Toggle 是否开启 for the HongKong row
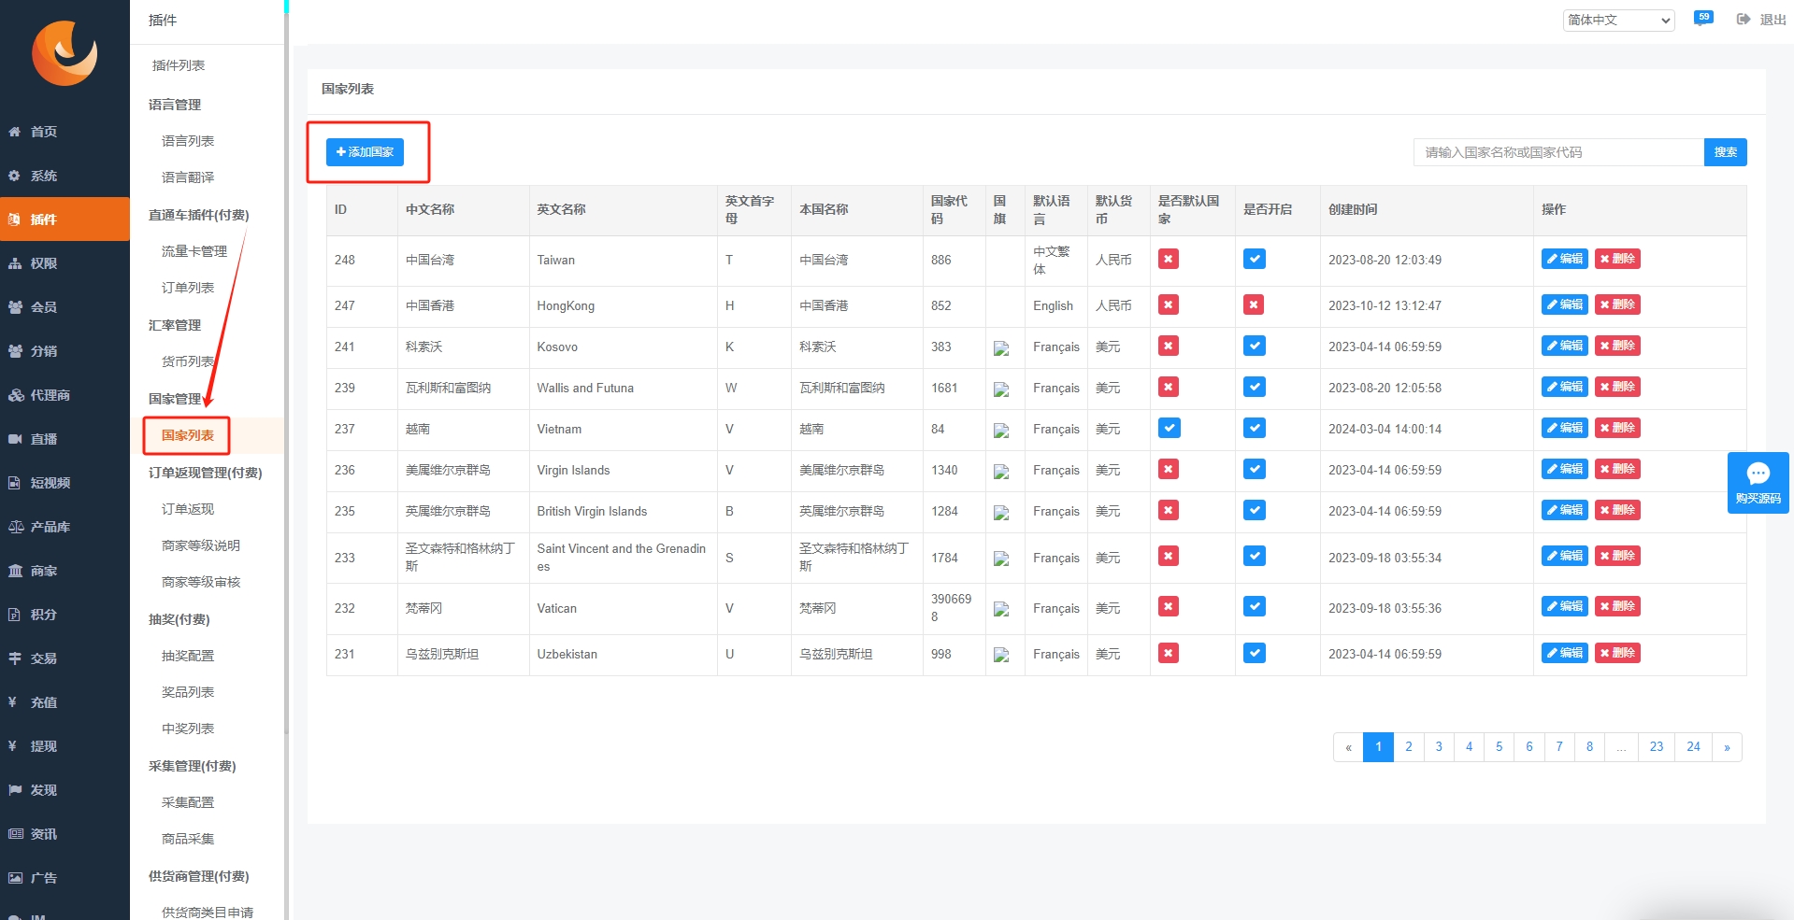Image resolution: width=1794 pixels, height=920 pixels. (1254, 304)
